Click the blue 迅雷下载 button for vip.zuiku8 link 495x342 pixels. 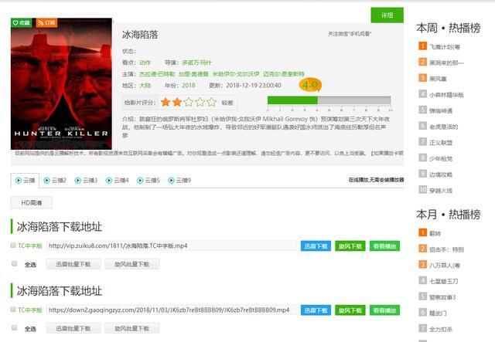click(x=316, y=245)
